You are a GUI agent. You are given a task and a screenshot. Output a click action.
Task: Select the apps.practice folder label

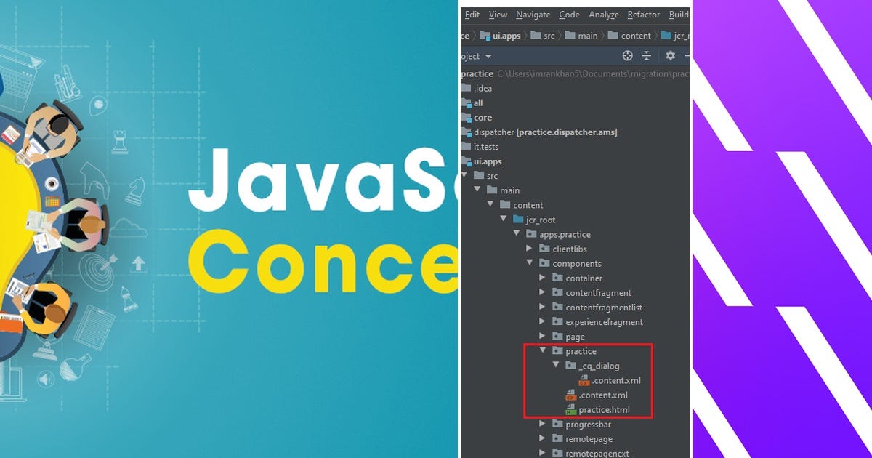click(x=565, y=234)
